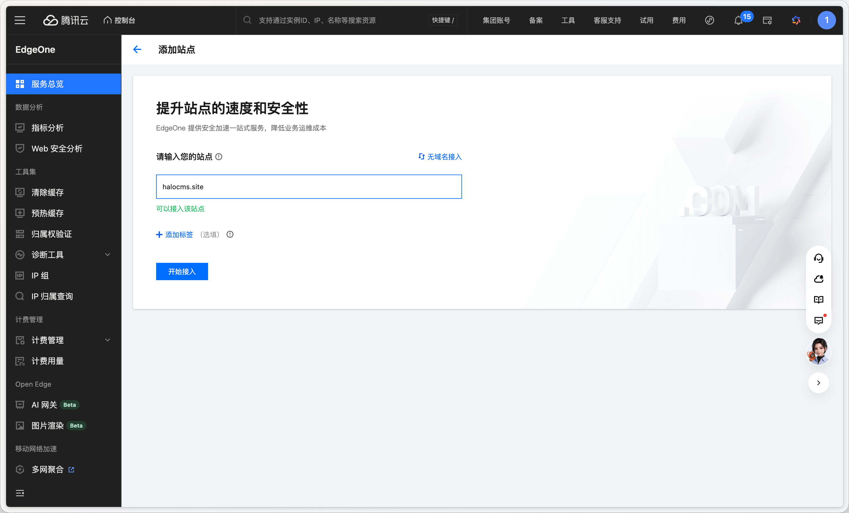849x513 pixels.
Task: Open the 费用 top menu
Action: tap(678, 21)
